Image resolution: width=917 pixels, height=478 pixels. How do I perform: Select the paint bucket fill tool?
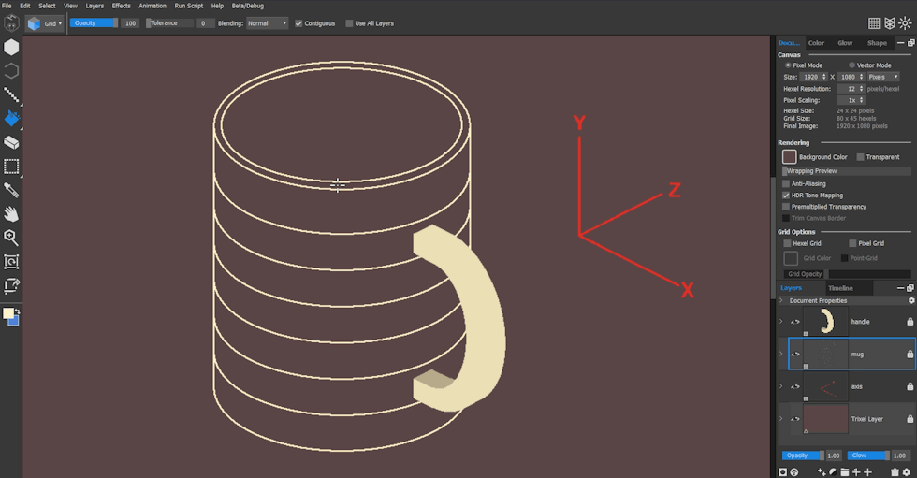click(x=12, y=119)
